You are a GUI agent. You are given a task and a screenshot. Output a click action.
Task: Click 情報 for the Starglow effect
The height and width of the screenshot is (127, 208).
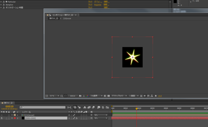[106, 5]
